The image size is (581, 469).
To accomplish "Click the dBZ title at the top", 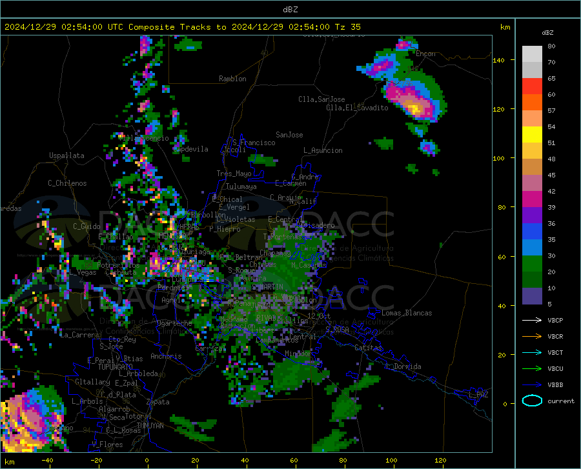I will click(x=290, y=10).
